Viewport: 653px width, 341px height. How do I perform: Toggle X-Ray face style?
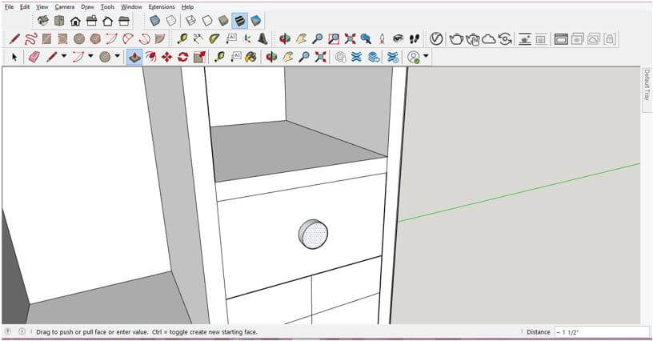(154, 21)
